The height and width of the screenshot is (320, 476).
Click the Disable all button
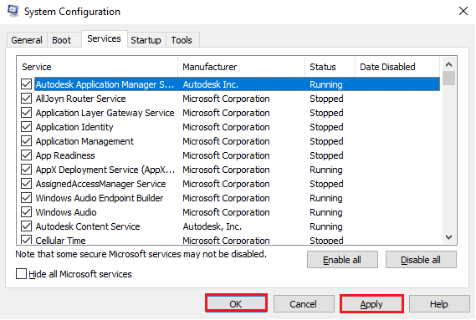(421, 260)
